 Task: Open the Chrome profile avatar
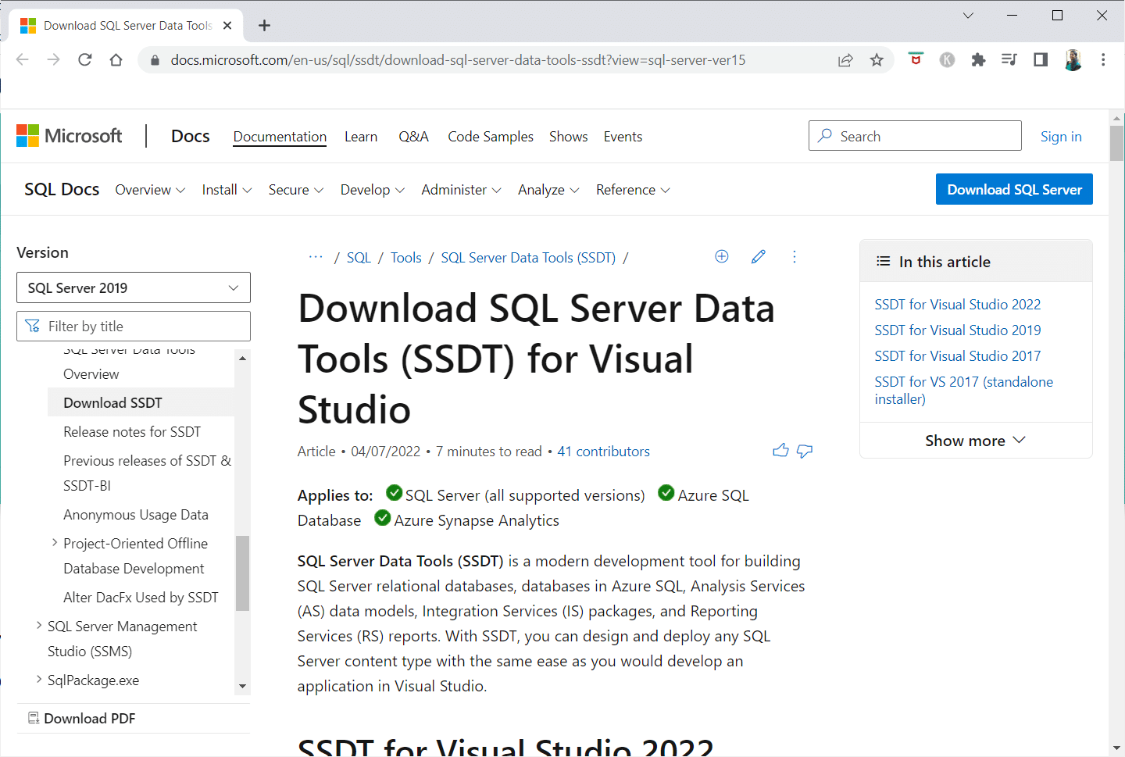[1073, 60]
